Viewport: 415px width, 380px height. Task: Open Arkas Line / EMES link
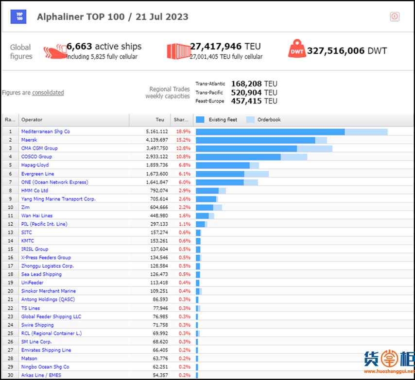coord(41,375)
